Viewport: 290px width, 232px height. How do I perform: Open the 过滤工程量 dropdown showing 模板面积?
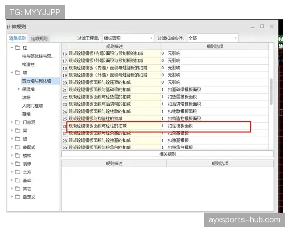pyautogui.click(x=128, y=38)
